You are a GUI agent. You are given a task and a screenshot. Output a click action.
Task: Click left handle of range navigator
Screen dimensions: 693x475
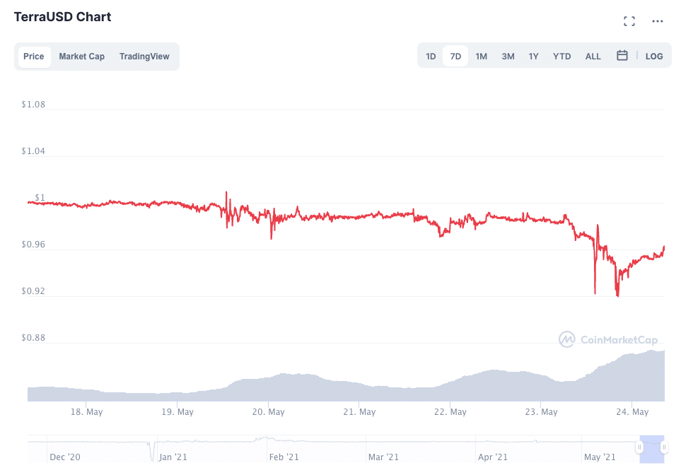pos(639,447)
